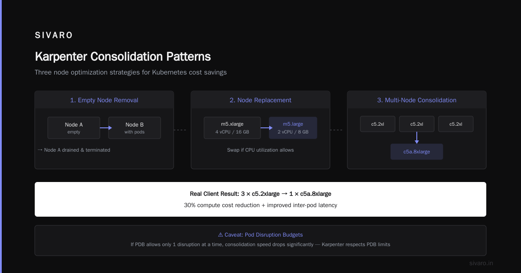
Task: Click the SIVARO logo text
Action: point(54,36)
